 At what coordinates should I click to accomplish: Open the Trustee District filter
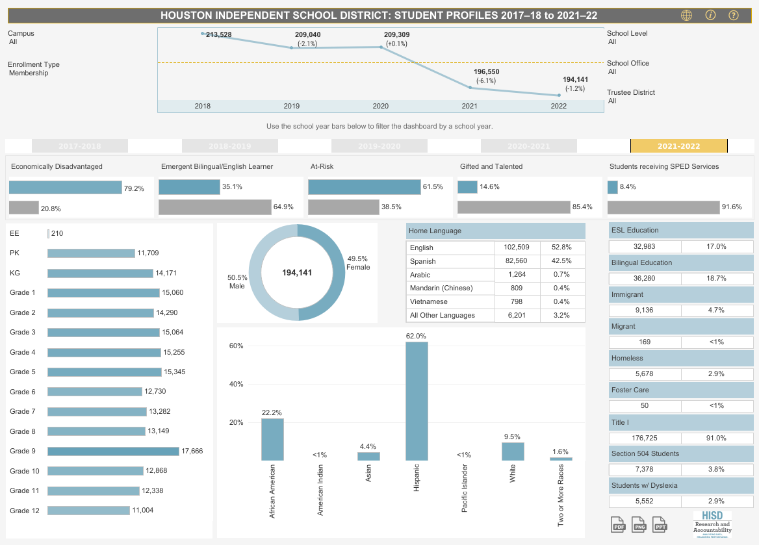point(631,96)
